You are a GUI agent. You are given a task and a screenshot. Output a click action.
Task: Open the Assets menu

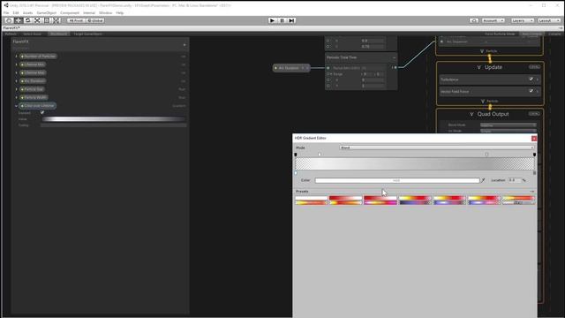pos(27,12)
